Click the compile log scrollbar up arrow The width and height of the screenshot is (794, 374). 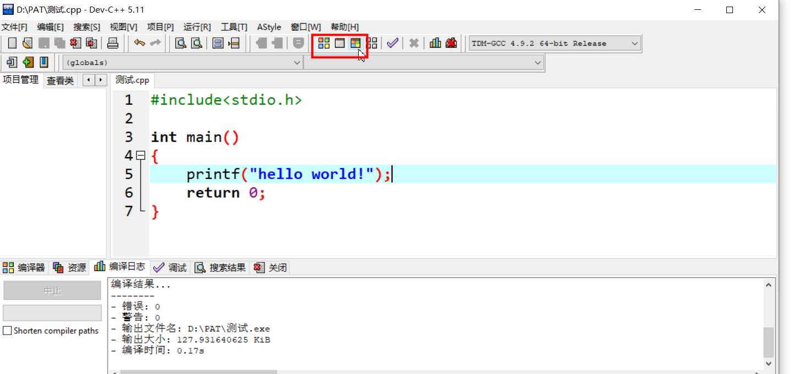769,284
